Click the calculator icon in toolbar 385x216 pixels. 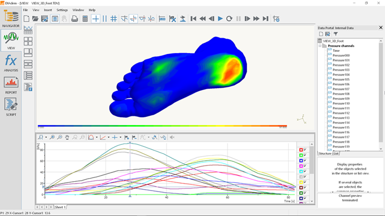coord(85,19)
